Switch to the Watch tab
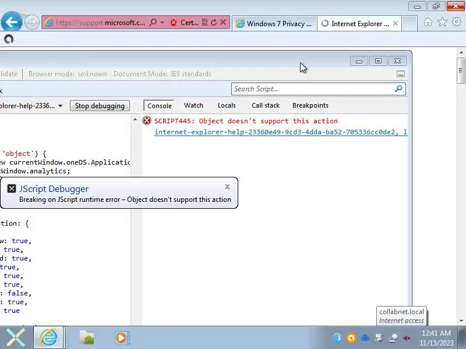466x349 pixels. pos(193,105)
